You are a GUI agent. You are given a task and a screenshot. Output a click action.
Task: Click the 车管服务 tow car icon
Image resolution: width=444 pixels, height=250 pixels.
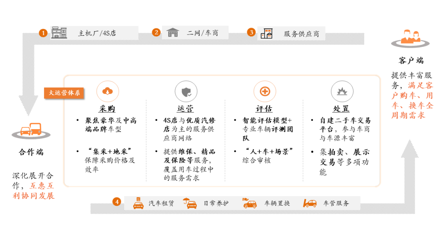pyautogui.click(x=310, y=203)
